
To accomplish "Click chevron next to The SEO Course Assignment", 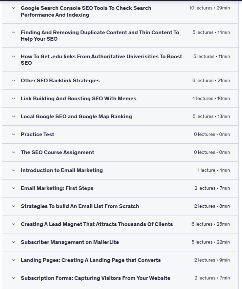I will (14, 152).
